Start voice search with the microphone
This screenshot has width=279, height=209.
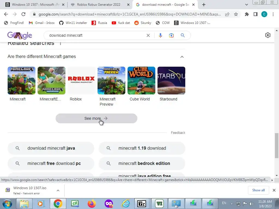[x=160, y=35]
